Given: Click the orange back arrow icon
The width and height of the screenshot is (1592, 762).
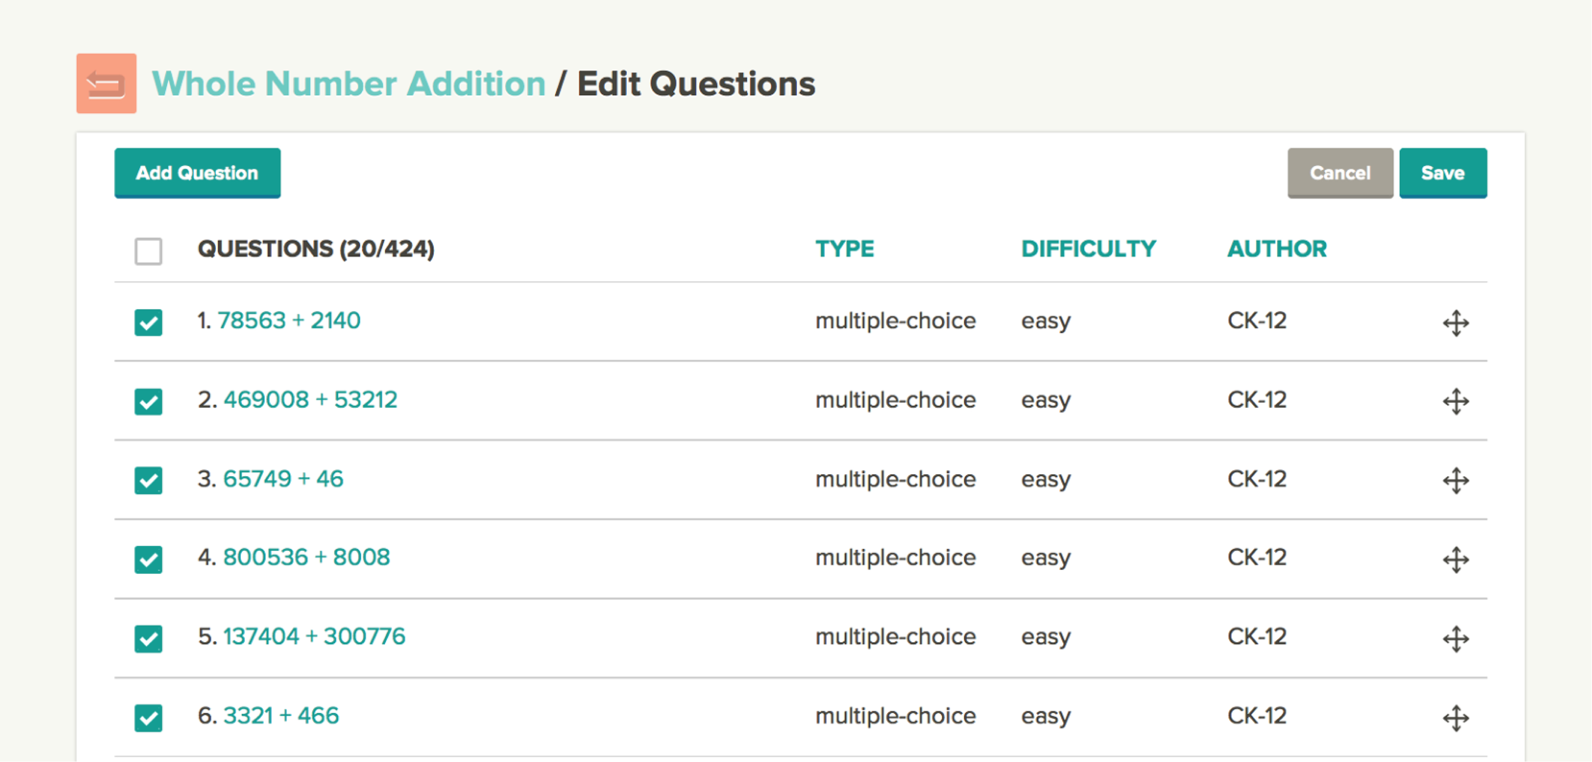Looking at the screenshot, I should (x=106, y=84).
